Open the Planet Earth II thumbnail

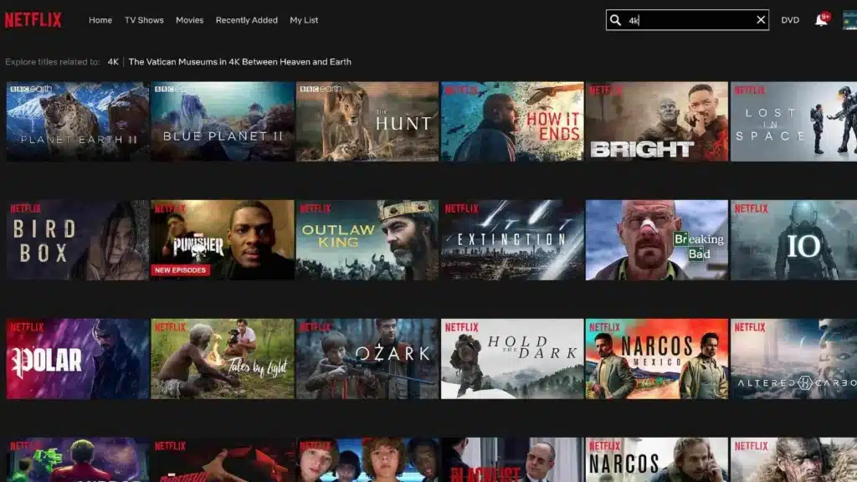tap(77, 121)
